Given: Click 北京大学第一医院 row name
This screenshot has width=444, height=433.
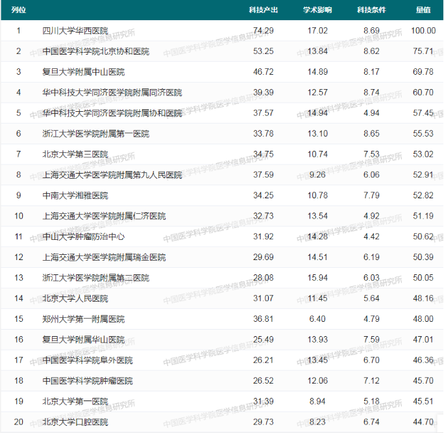Looking at the screenshot, I should (75, 401).
